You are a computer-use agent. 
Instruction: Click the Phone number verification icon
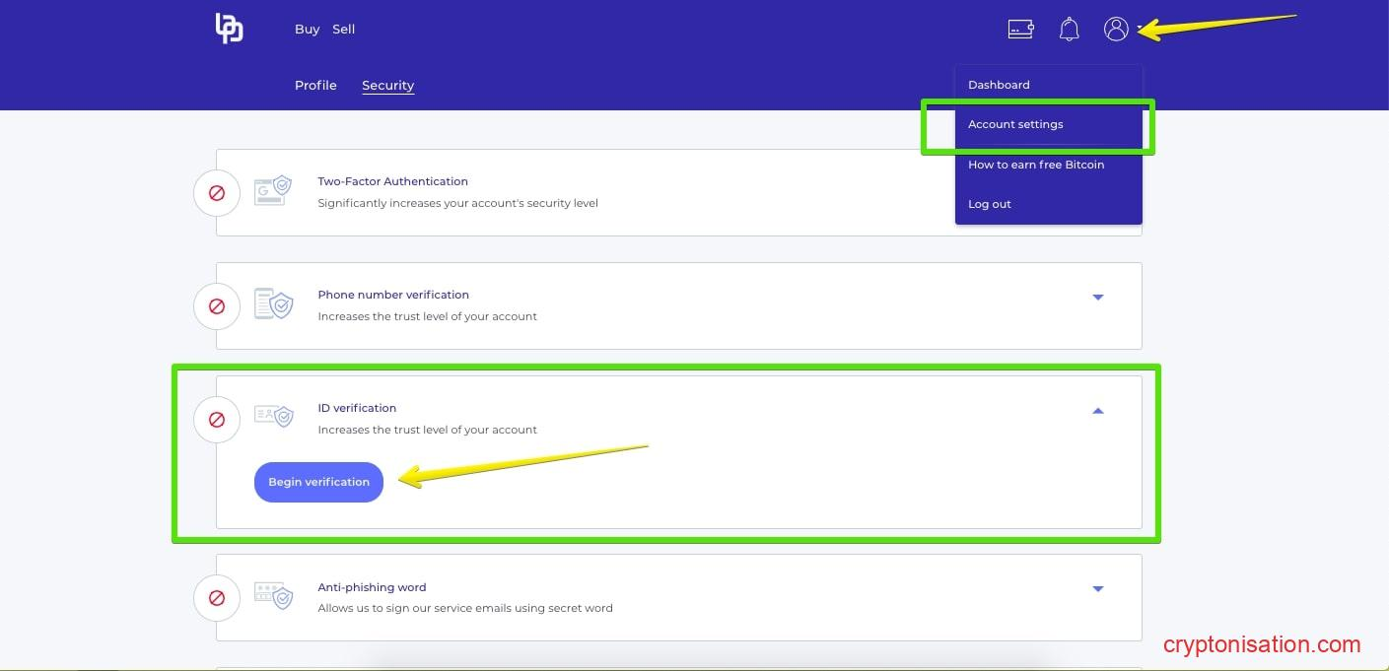tap(273, 303)
